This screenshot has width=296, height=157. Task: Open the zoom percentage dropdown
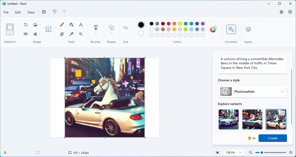[x=233, y=153]
